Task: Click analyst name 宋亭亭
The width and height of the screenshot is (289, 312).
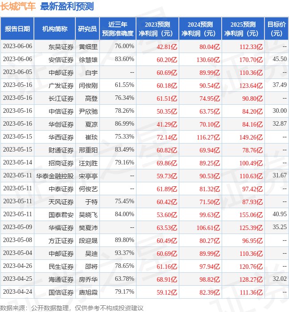Action: tap(88, 177)
